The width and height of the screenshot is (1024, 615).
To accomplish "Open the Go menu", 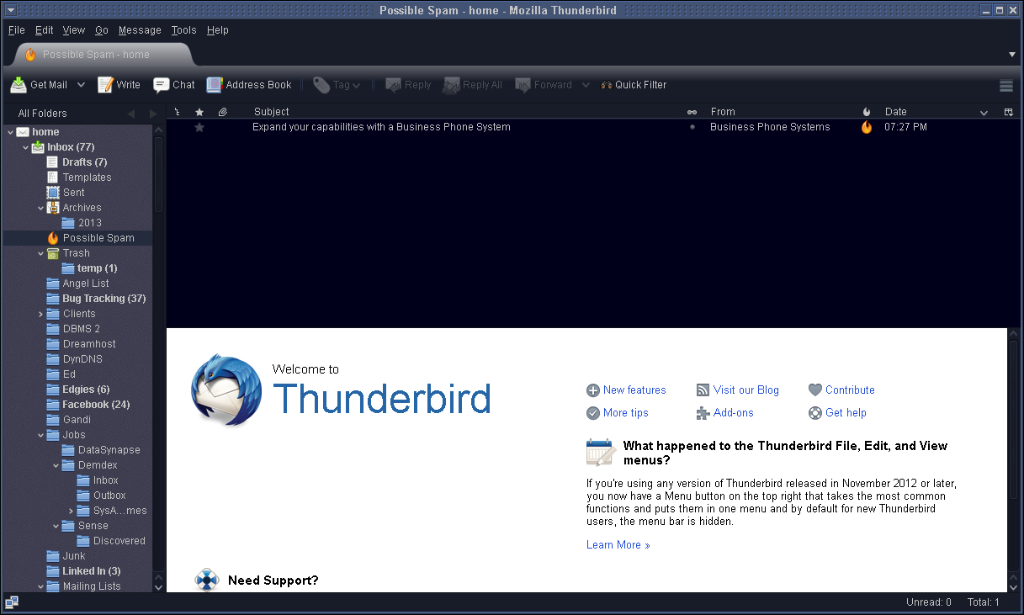I will click(102, 30).
